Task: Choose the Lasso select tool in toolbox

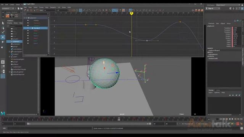Action: pyautogui.click(x=3, y=28)
